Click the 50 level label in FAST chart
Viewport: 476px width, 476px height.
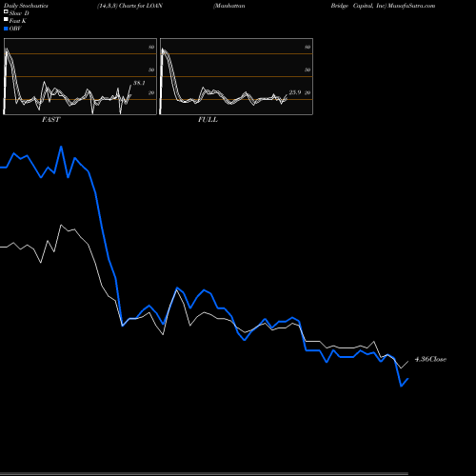[x=151, y=69]
